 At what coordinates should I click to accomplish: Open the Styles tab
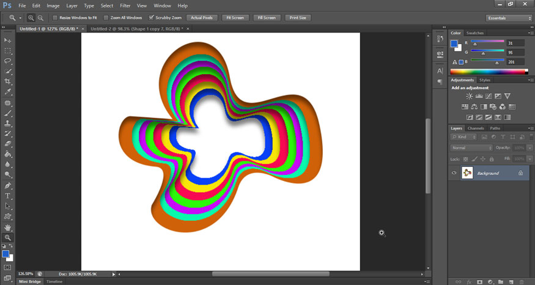(484, 80)
